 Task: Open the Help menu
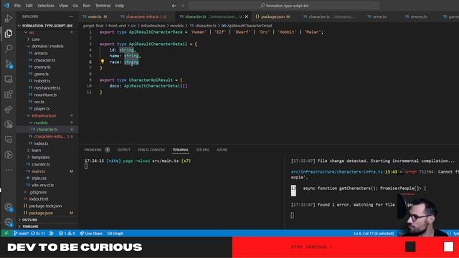click(120, 6)
